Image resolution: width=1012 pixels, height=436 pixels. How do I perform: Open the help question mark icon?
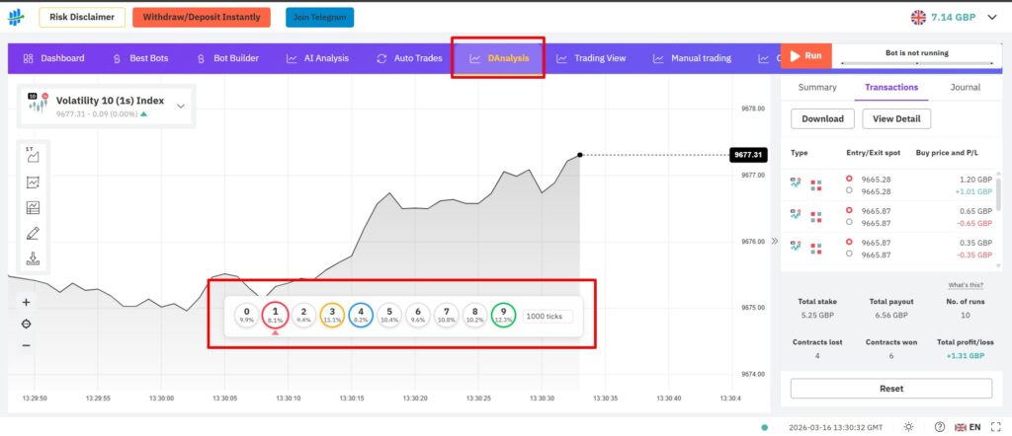(x=940, y=427)
